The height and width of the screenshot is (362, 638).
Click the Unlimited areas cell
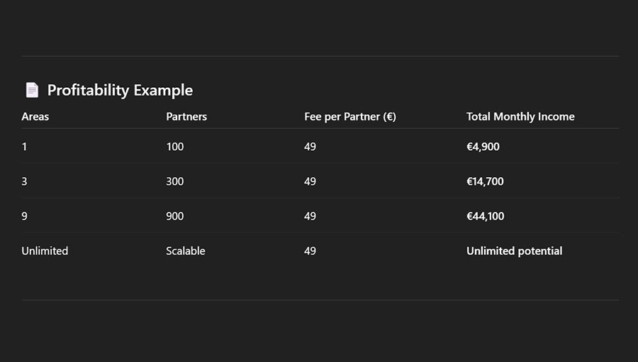(x=45, y=251)
